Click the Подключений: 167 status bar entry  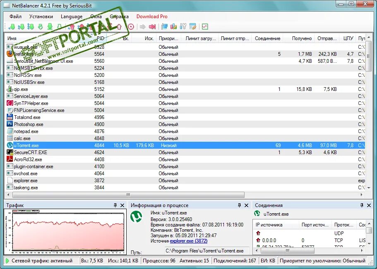[x=235, y=261]
